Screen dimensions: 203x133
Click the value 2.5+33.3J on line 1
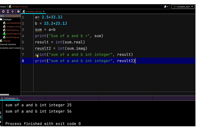point(52,17)
